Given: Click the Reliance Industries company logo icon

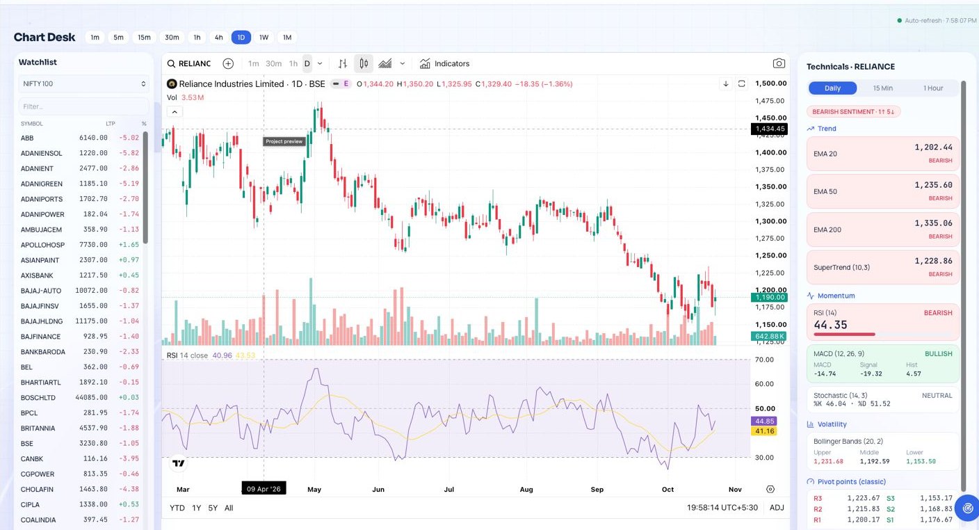Looking at the screenshot, I should [x=171, y=84].
